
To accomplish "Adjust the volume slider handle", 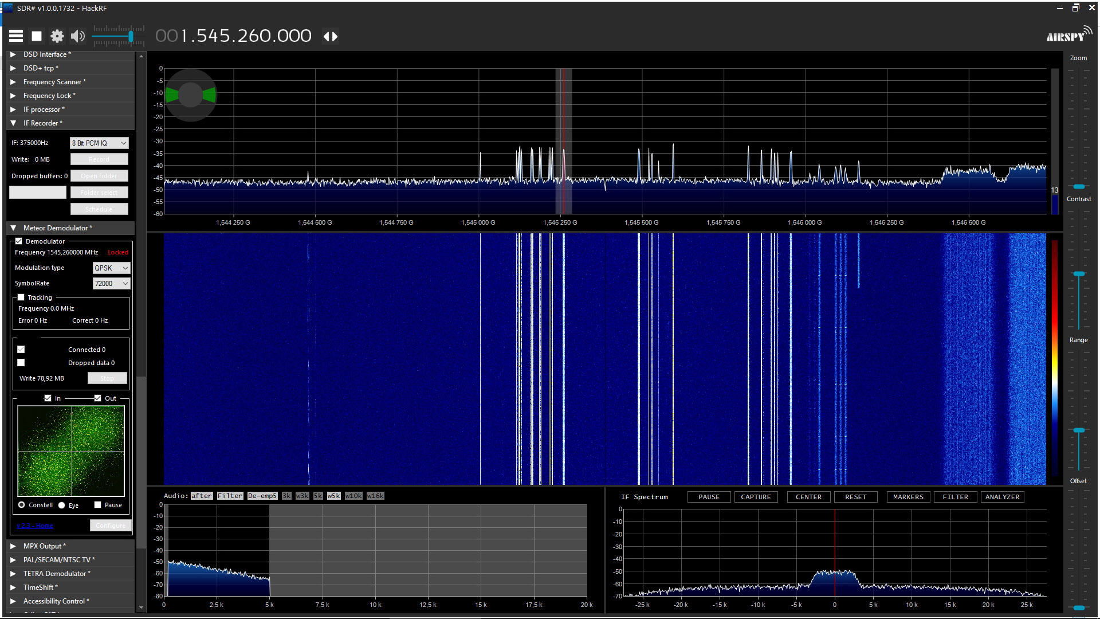I will [131, 37].
